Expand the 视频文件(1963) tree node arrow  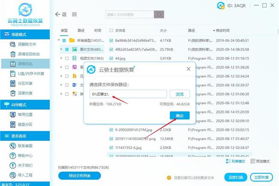coord(61,58)
